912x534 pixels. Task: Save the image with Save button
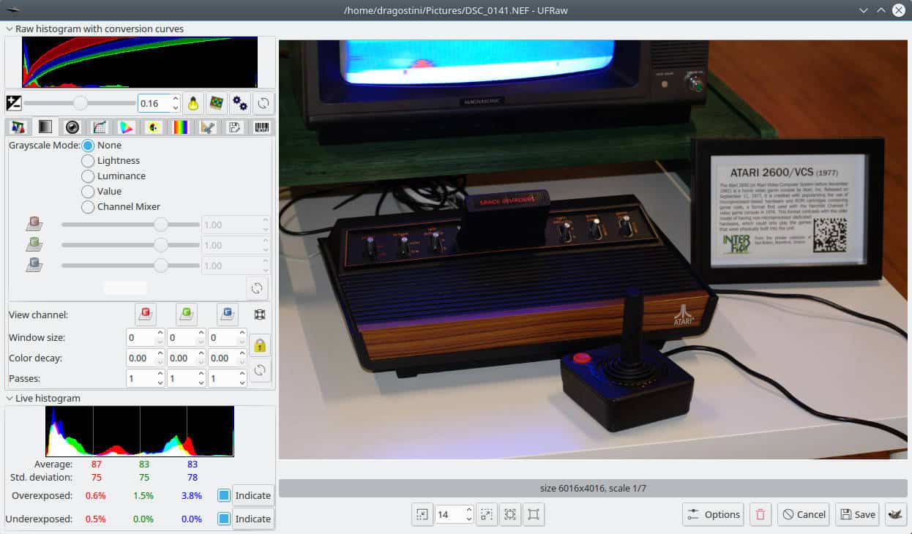857,514
